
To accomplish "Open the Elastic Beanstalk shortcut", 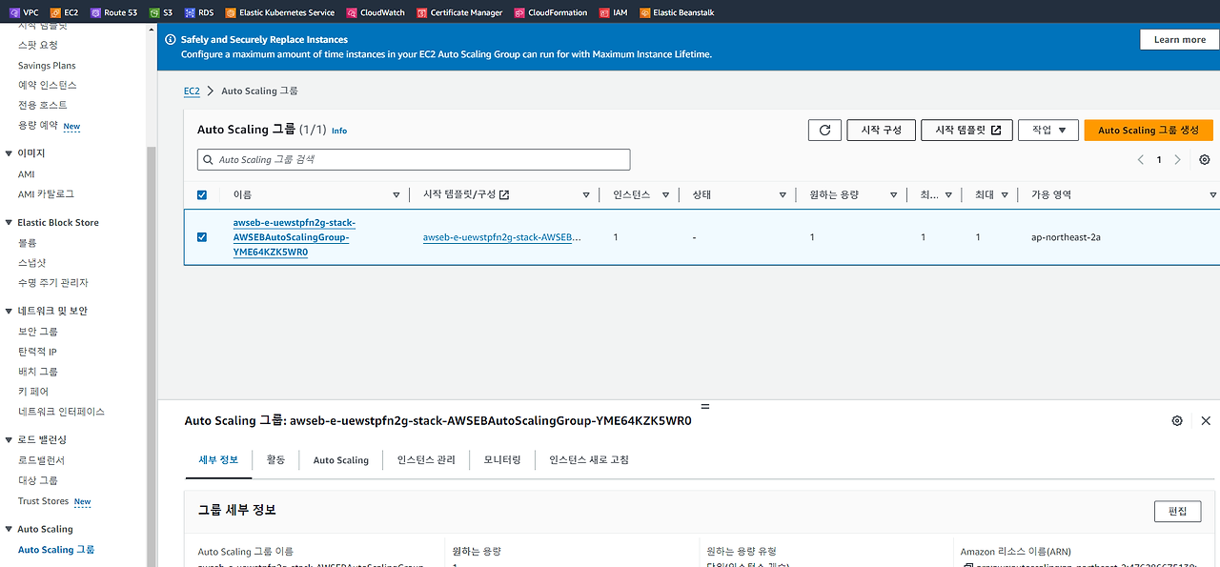I will [x=679, y=12].
